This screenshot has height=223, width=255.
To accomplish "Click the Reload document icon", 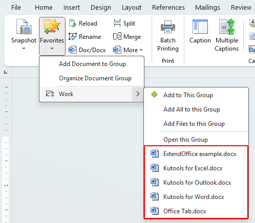I will point(73,23).
